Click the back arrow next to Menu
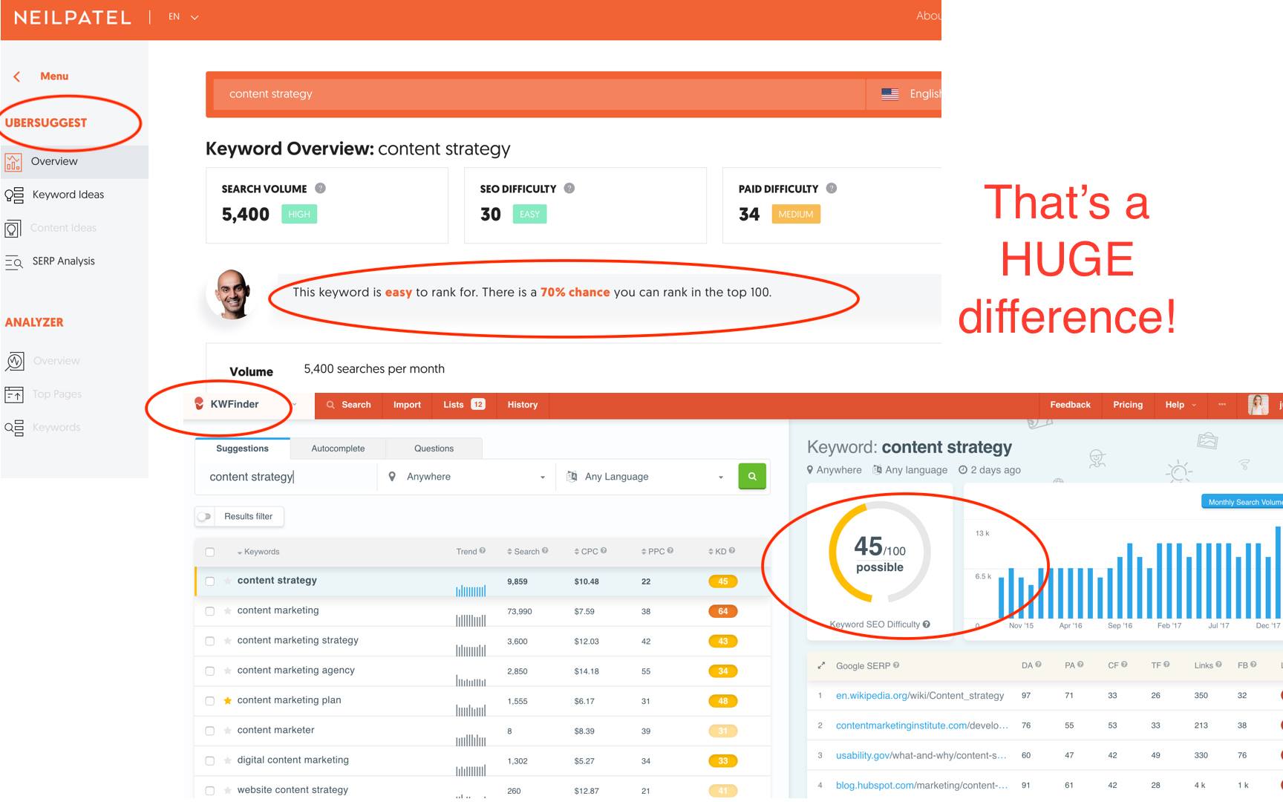1283x802 pixels. pos(16,76)
